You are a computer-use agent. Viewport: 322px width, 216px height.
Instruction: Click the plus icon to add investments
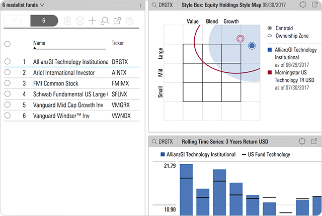pyautogui.click(x=92, y=21)
